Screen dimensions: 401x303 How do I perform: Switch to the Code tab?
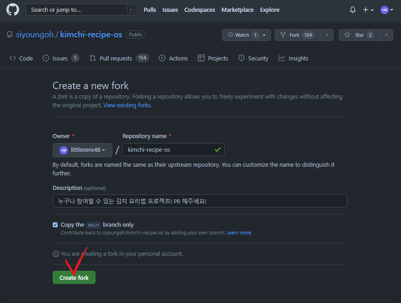(x=21, y=58)
